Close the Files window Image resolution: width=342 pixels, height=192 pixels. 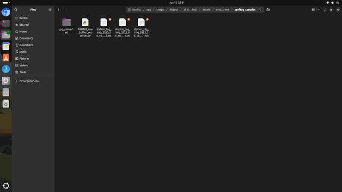tap(338, 10)
